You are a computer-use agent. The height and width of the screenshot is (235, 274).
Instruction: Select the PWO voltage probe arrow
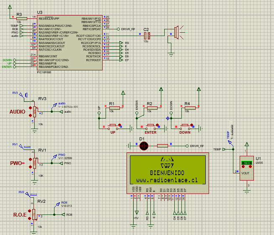click(54, 157)
